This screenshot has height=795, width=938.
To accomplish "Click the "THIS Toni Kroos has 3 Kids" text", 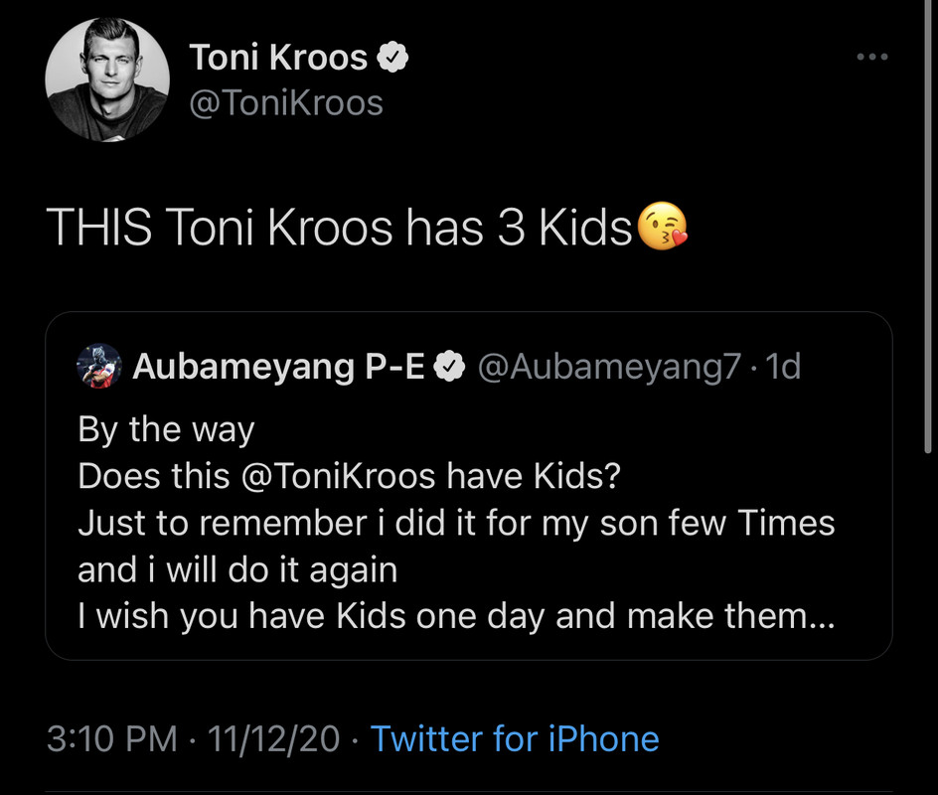I will click(340, 230).
